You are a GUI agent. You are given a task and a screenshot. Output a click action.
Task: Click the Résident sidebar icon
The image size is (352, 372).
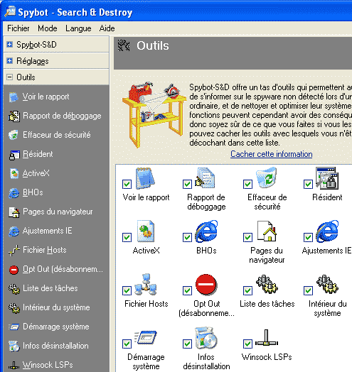[14, 155]
